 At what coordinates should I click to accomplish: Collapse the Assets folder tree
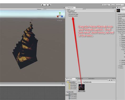[66, 92]
